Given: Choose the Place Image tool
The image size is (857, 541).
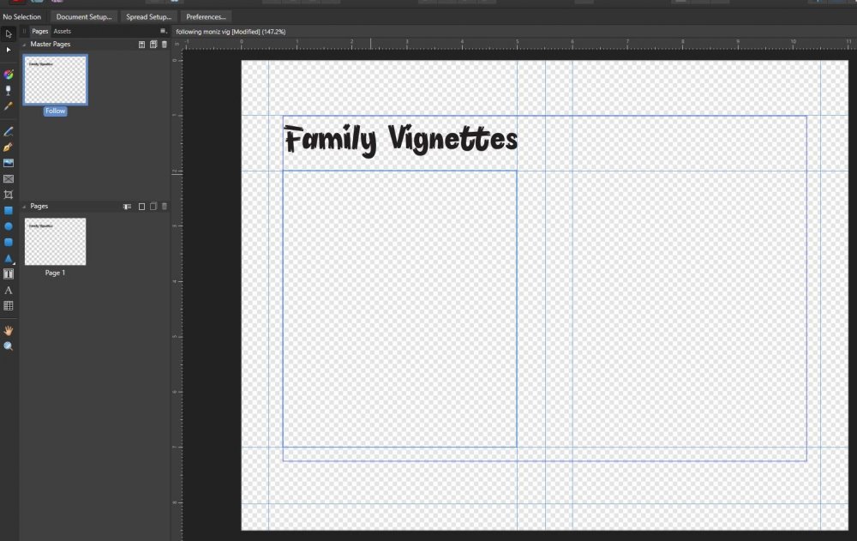Looking at the screenshot, I should coord(9,163).
